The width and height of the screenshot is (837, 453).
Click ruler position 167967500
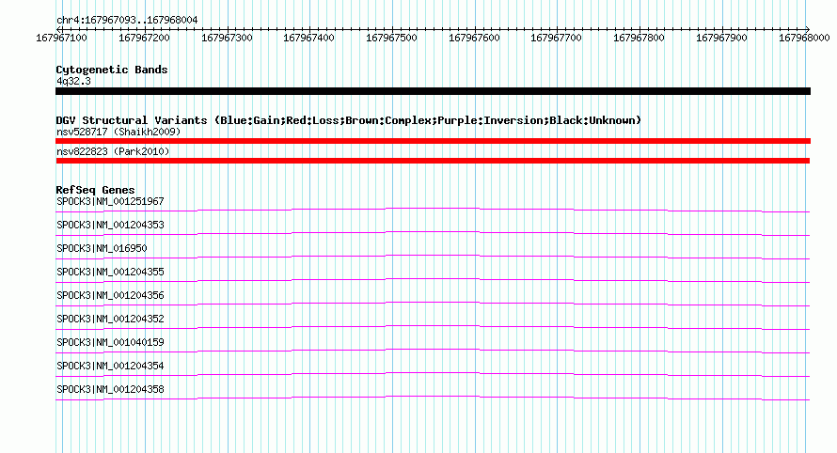pyautogui.click(x=391, y=38)
